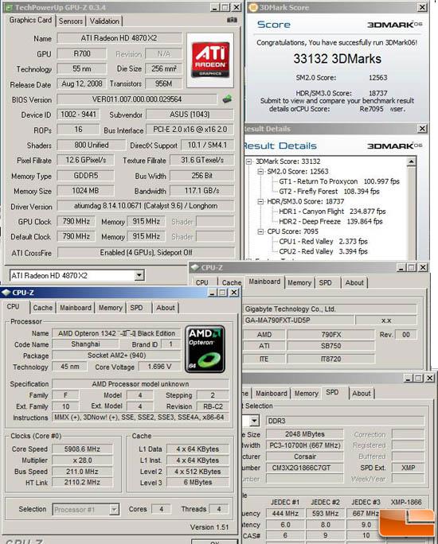Click the front CPU-Z title bar icon
The width and height of the screenshot is (438, 544).
pos(6,293)
